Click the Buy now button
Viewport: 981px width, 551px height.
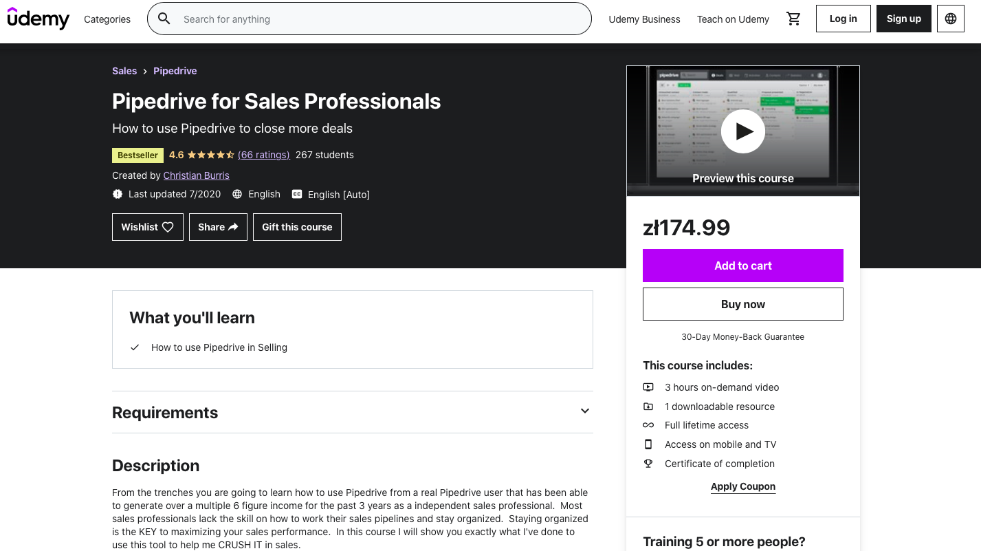tap(743, 304)
